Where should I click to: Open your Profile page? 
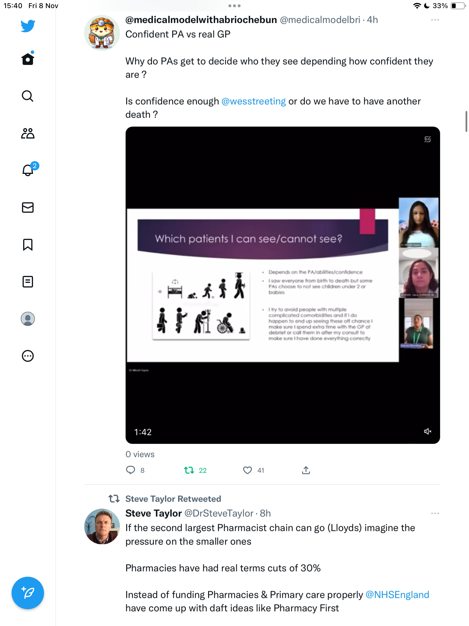[x=28, y=319]
